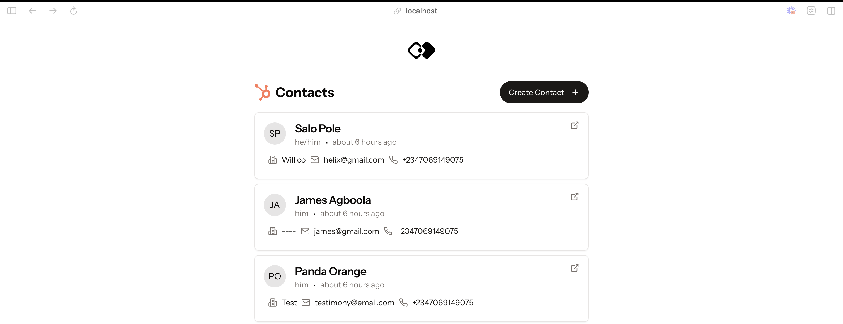843x324 pixels.
Task: Click email helix@gmail.com
Action: pyautogui.click(x=354, y=160)
